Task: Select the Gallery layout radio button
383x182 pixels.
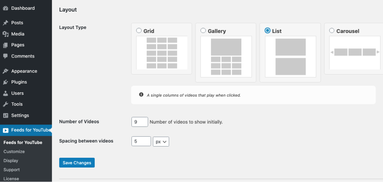Action: [203, 31]
